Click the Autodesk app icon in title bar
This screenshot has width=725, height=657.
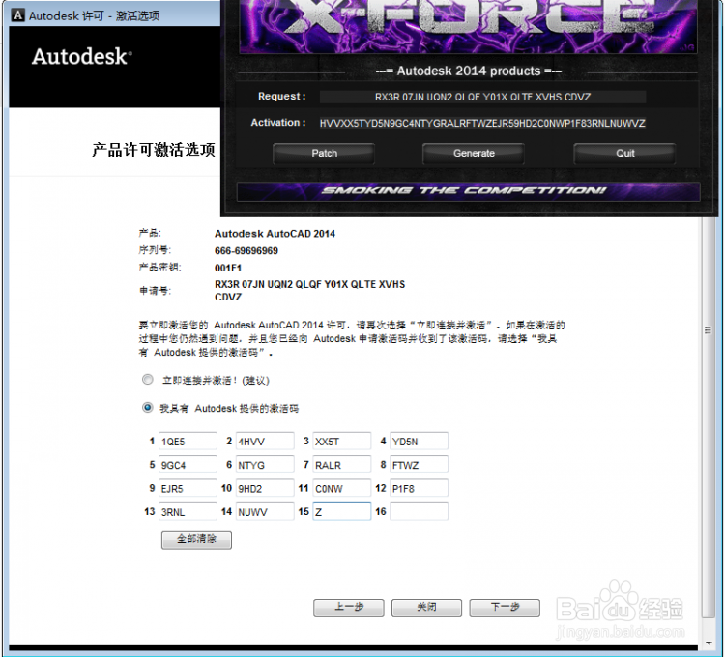point(17,15)
